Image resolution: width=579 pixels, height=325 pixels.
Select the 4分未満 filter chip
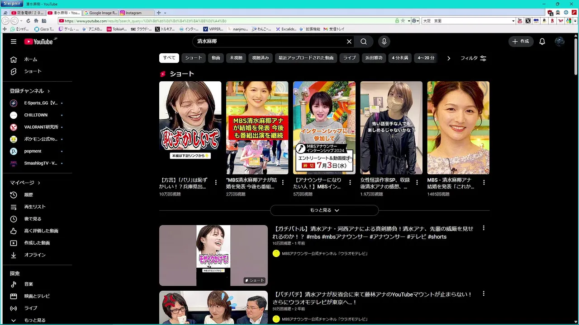pyautogui.click(x=400, y=58)
